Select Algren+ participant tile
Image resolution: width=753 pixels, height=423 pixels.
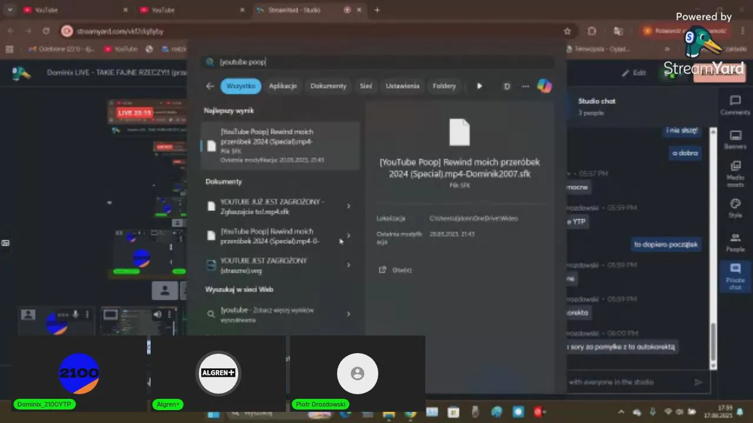pos(218,373)
